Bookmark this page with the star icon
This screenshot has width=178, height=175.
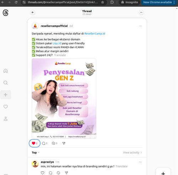(103, 2)
